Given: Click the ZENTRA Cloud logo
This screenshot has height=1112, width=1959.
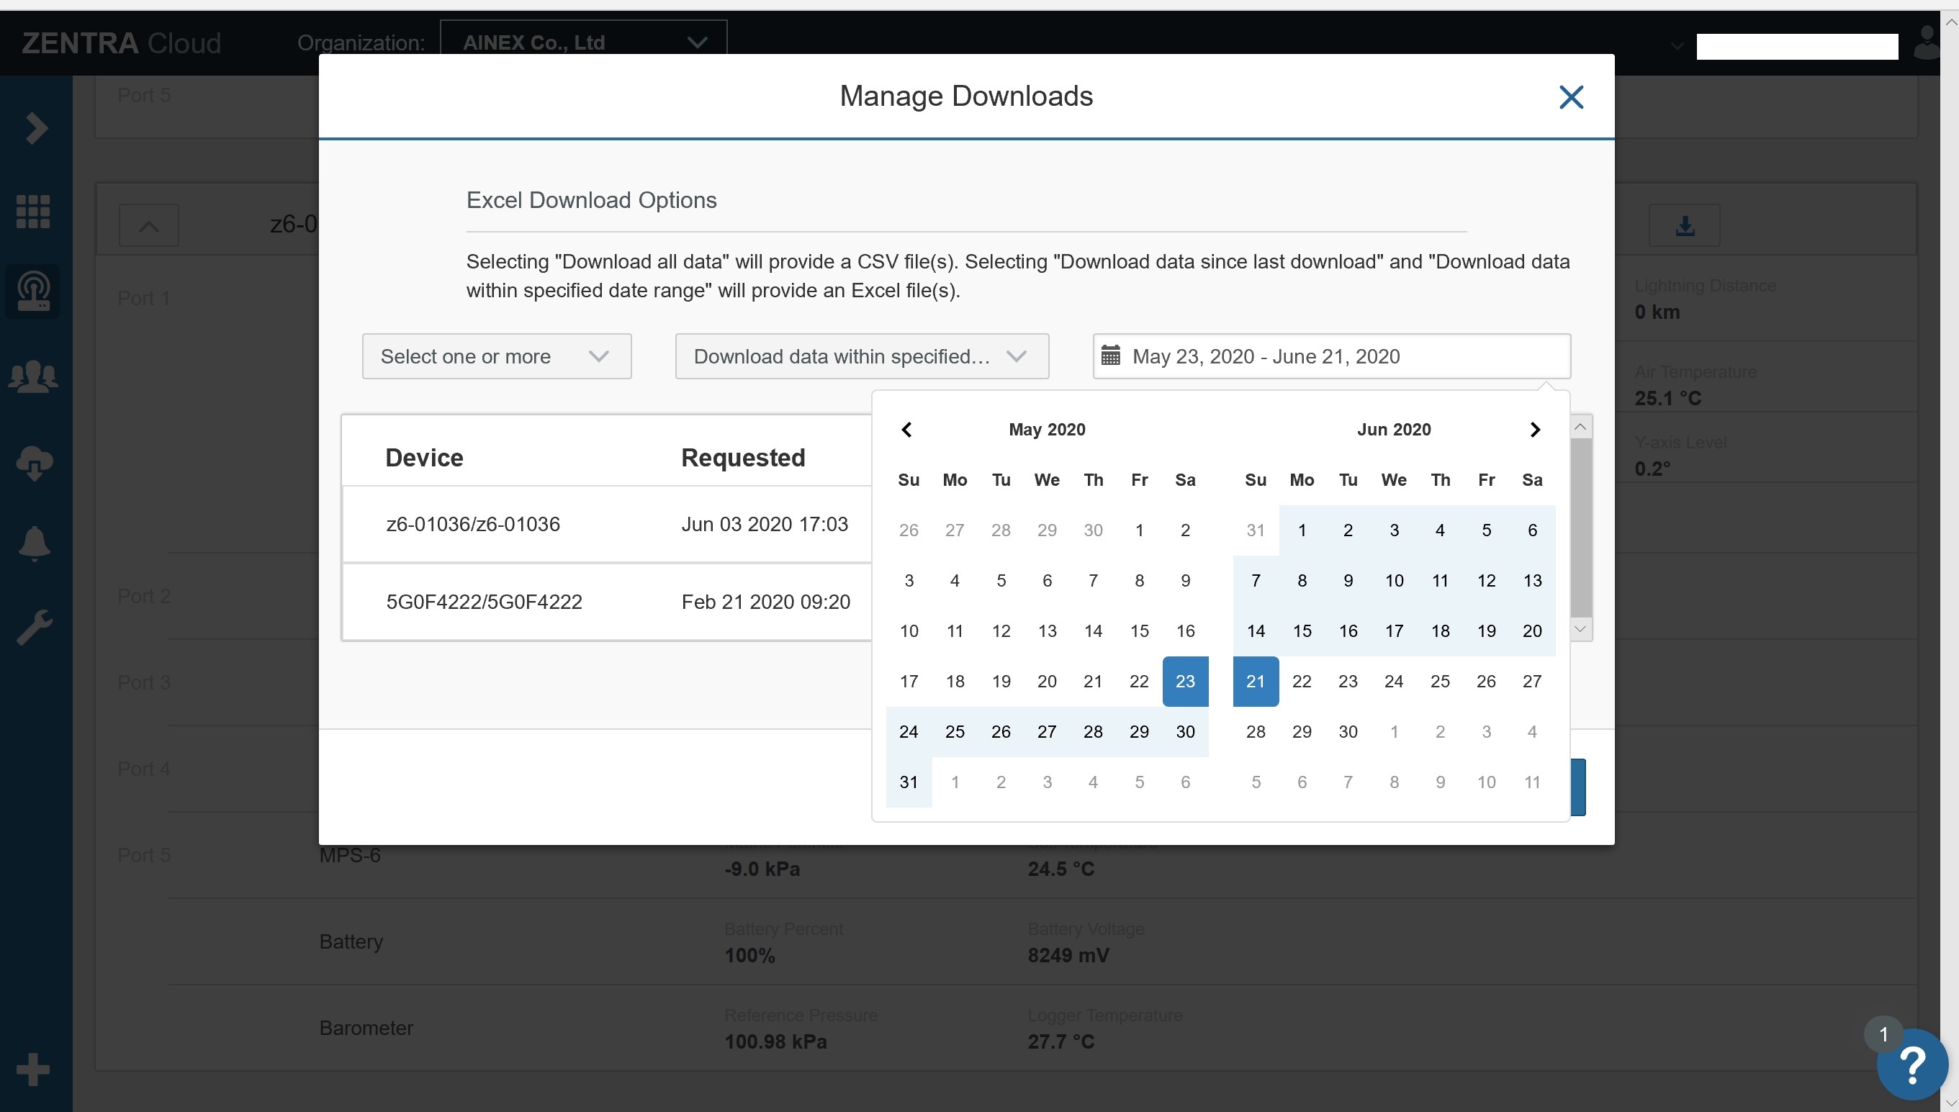Looking at the screenshot, I should coord(122,42).
